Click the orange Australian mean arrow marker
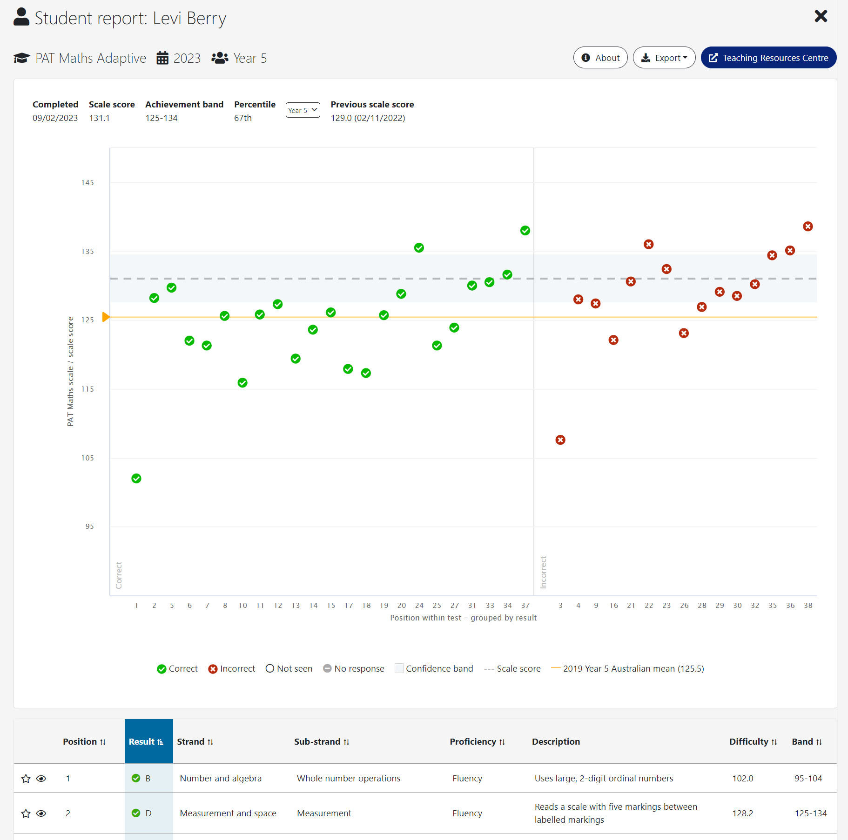Screen dimensions: 848x840 [x=106, y=317]
